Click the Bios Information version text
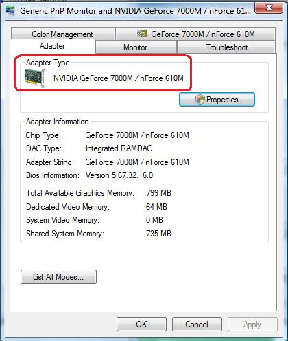The height and width of the screenshot is (341, 288). [119, 175]
